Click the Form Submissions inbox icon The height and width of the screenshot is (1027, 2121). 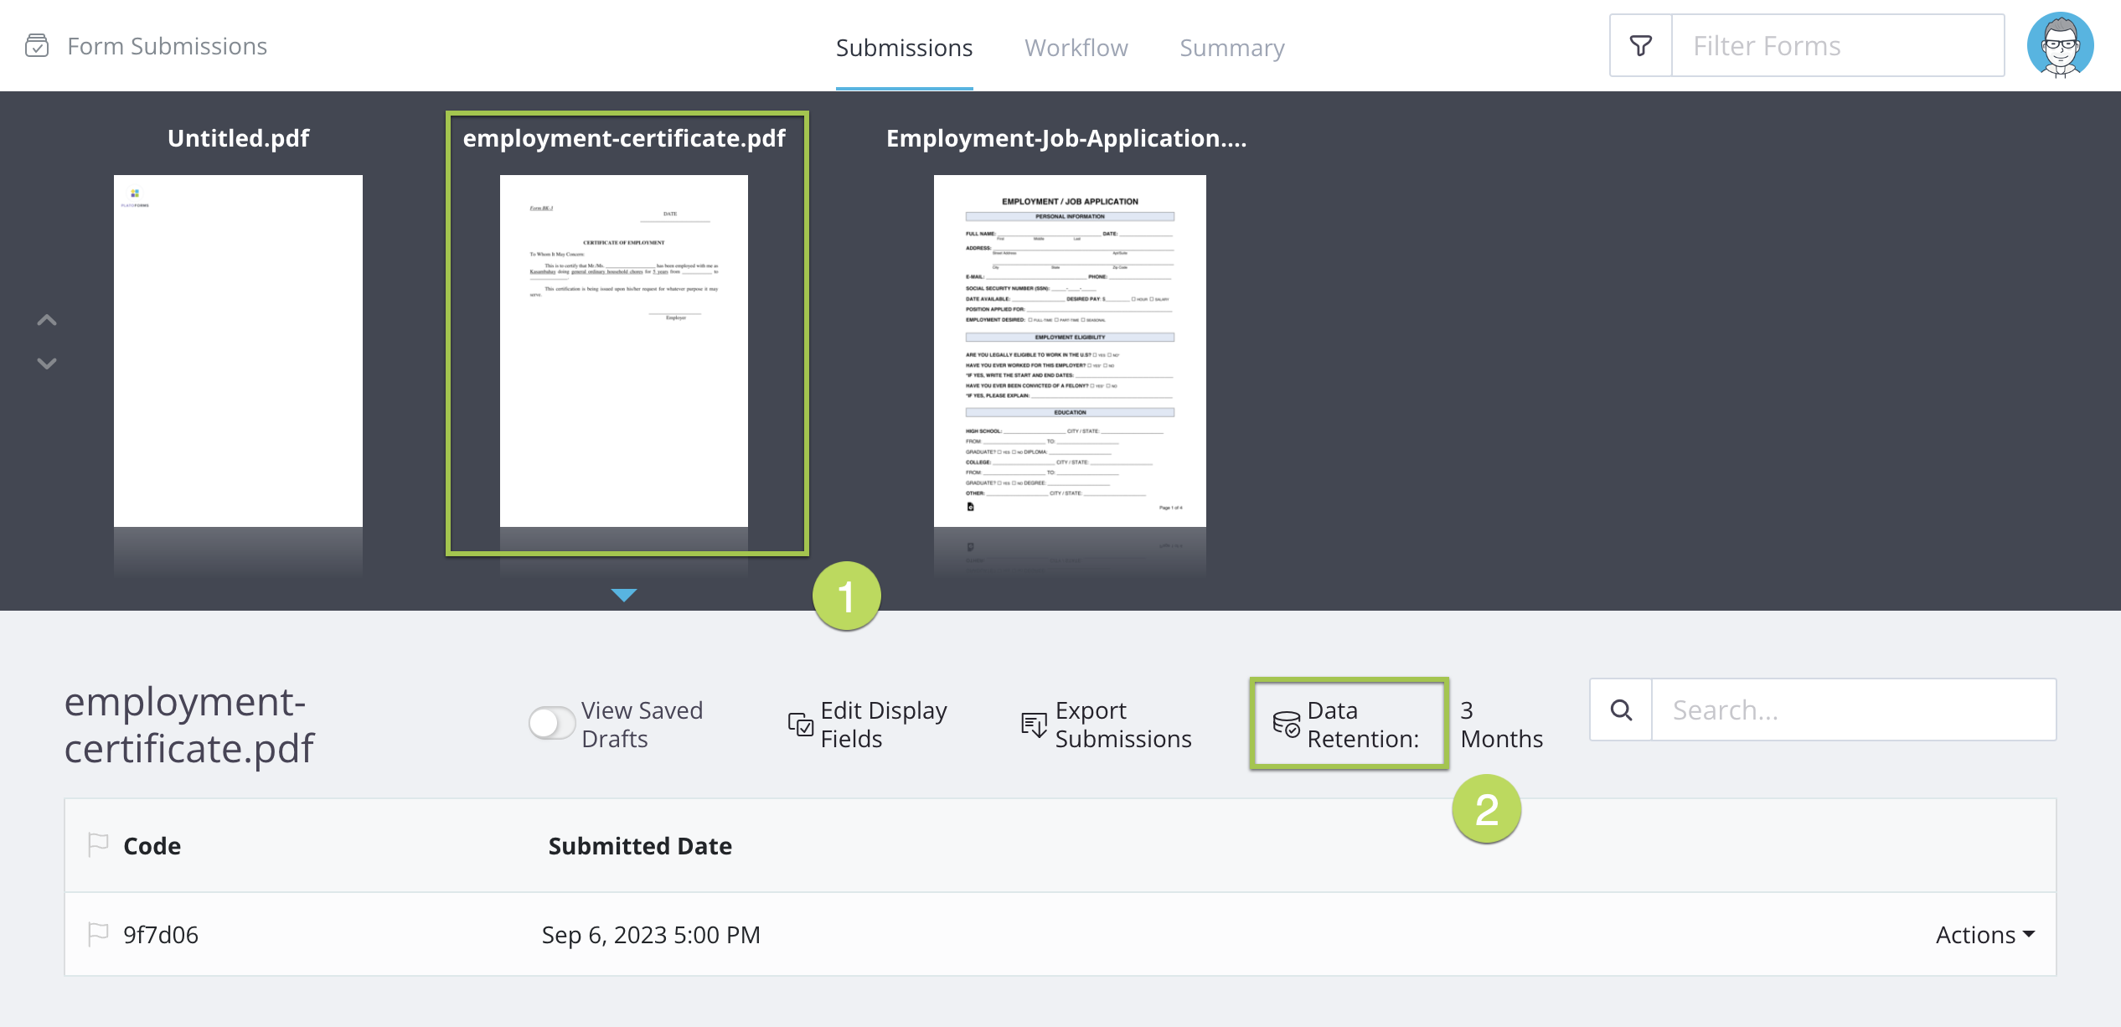pos(37,45)
